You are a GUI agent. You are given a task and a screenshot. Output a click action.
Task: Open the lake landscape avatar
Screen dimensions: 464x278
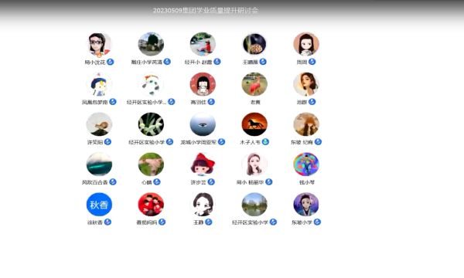[254, 205]
